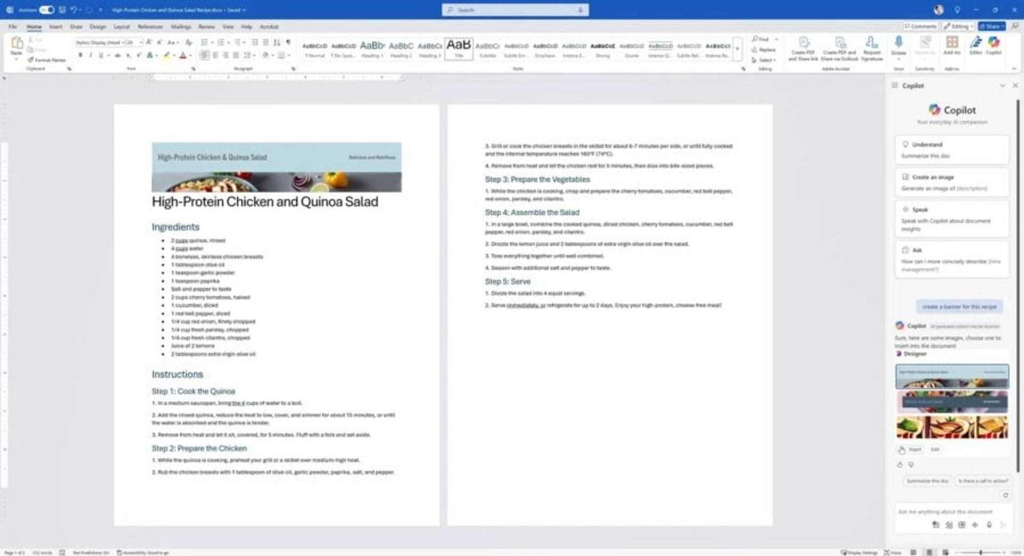Toggle superscript formatting
1024x556 pixels.
tap(139, 55)
